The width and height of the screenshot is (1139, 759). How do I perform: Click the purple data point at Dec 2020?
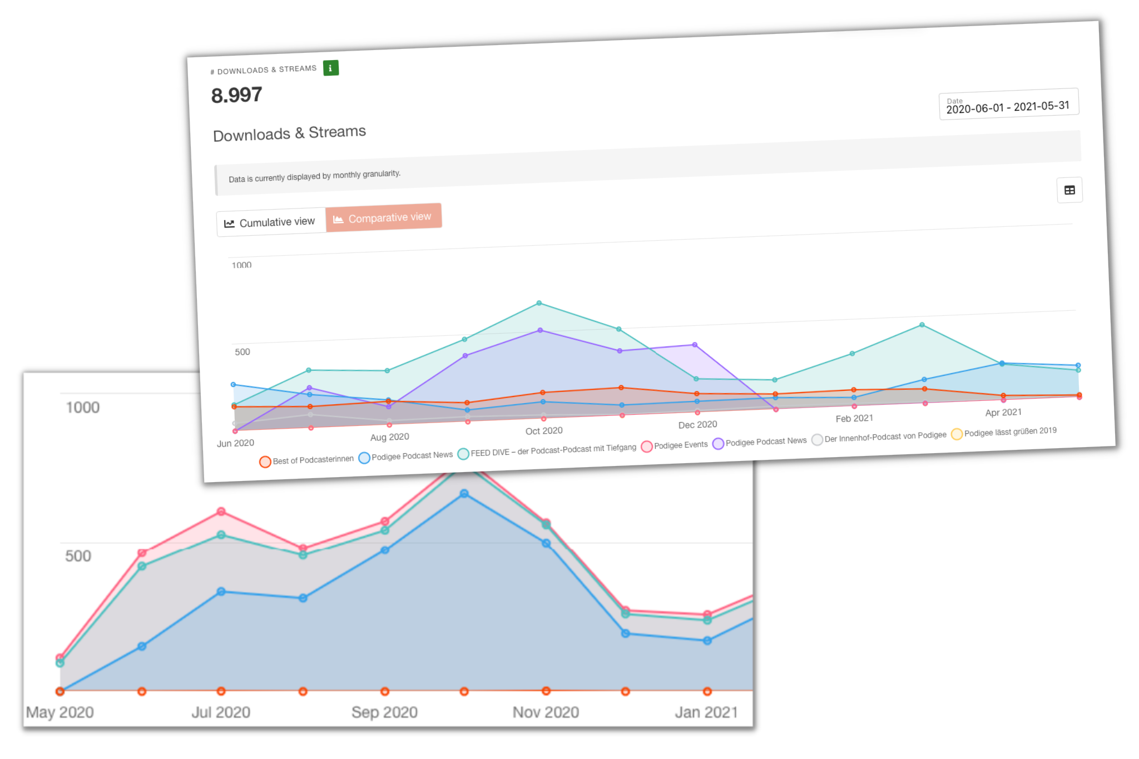pos(695,345)
